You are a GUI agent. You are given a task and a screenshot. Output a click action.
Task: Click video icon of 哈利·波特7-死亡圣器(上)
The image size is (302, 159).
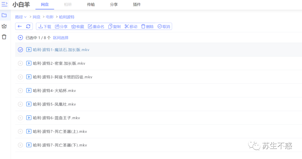tap(29, 131)
